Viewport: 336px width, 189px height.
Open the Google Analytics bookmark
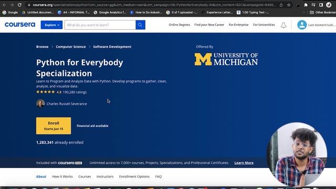click(x=110, y=13)
